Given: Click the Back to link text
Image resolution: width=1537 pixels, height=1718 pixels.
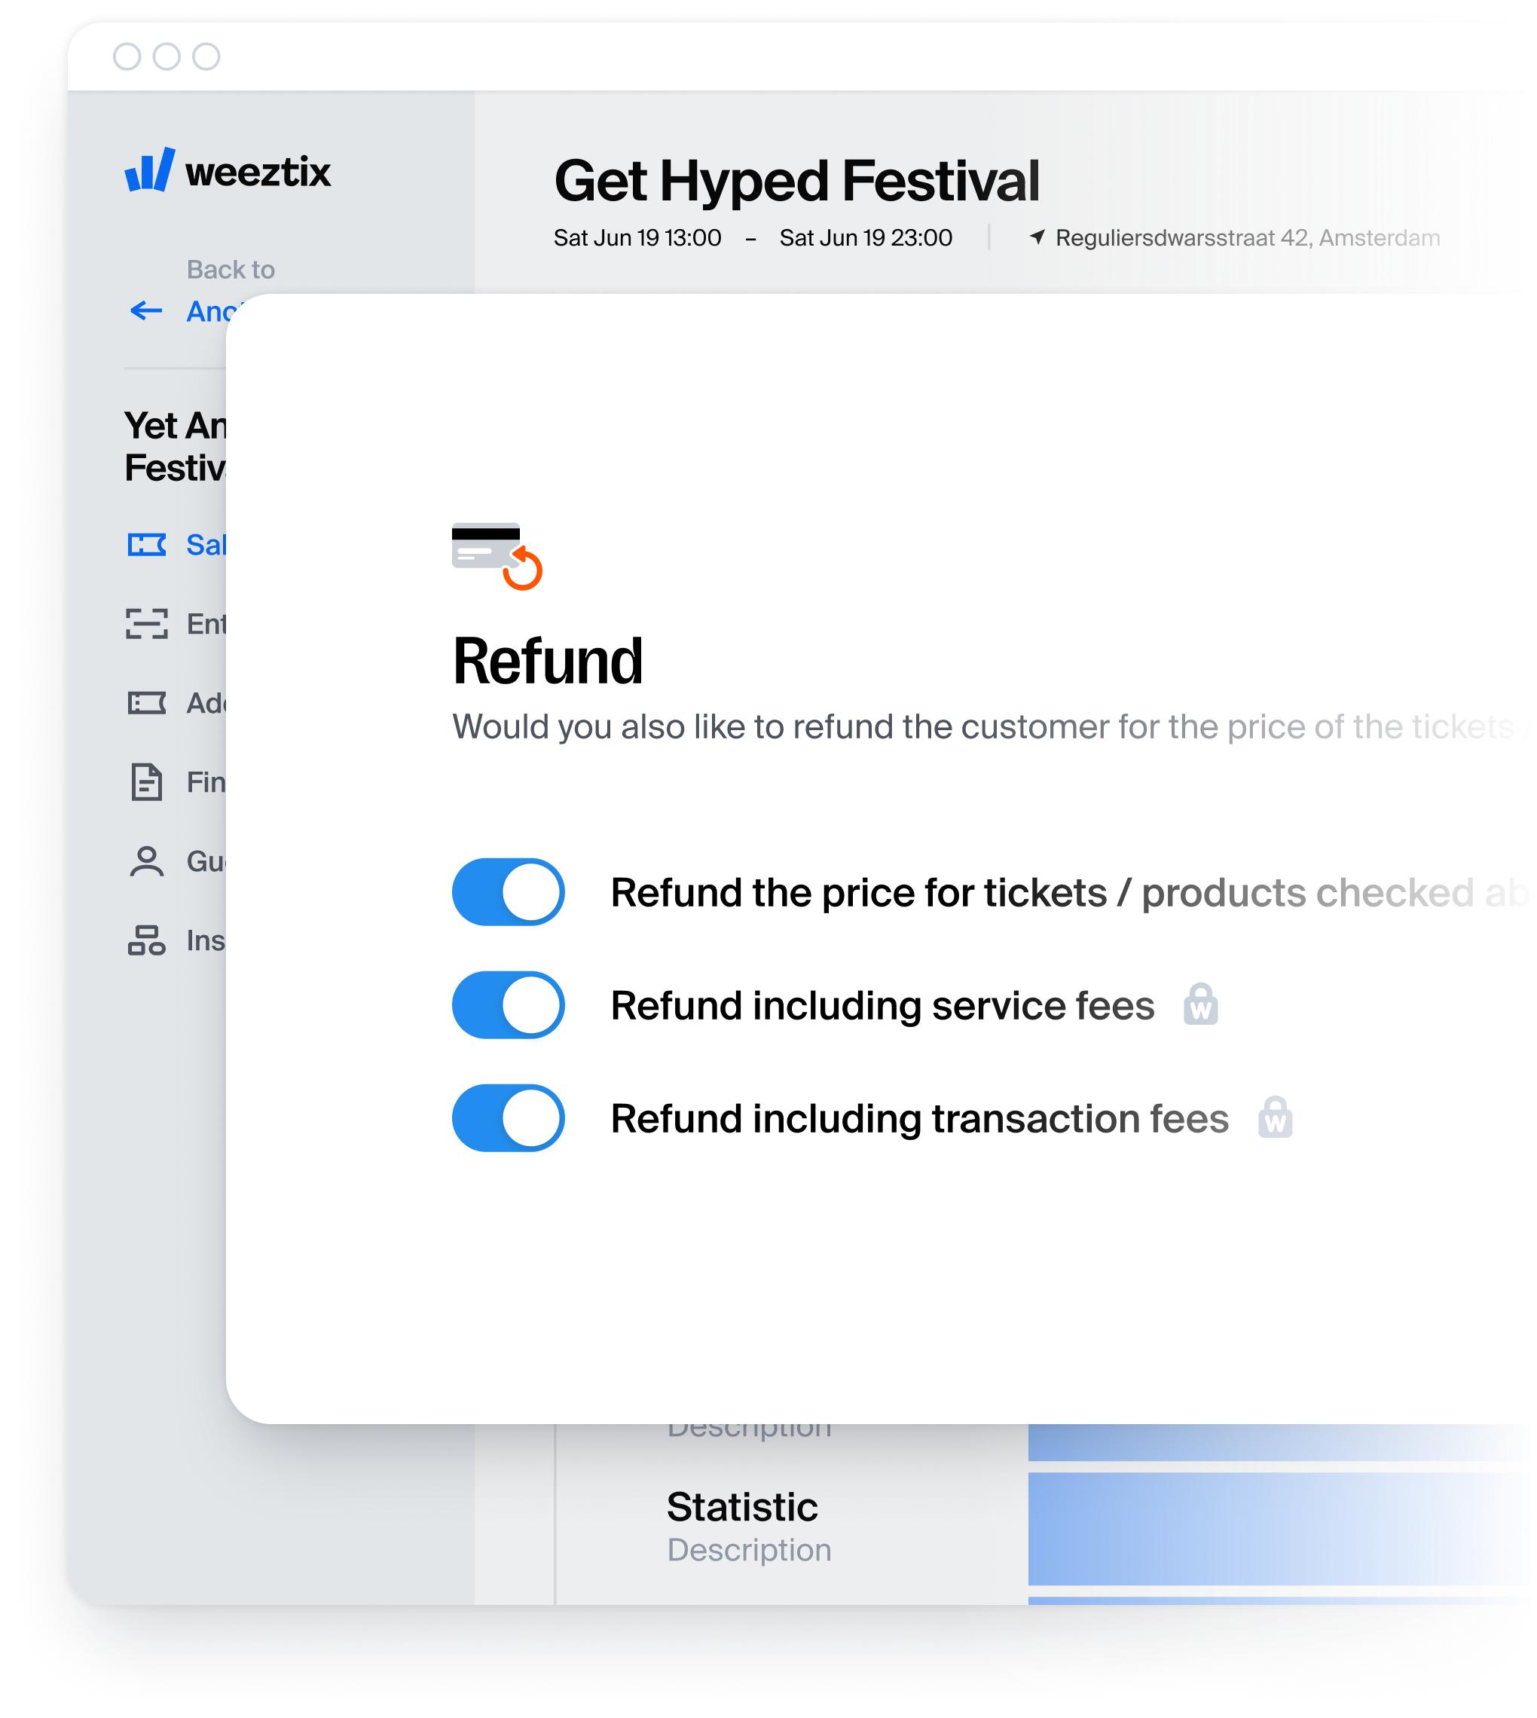Looking at the screenshot, I should (x=231, y=270).
